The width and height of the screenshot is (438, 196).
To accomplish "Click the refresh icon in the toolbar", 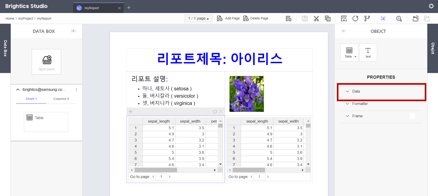I will 355,18.
